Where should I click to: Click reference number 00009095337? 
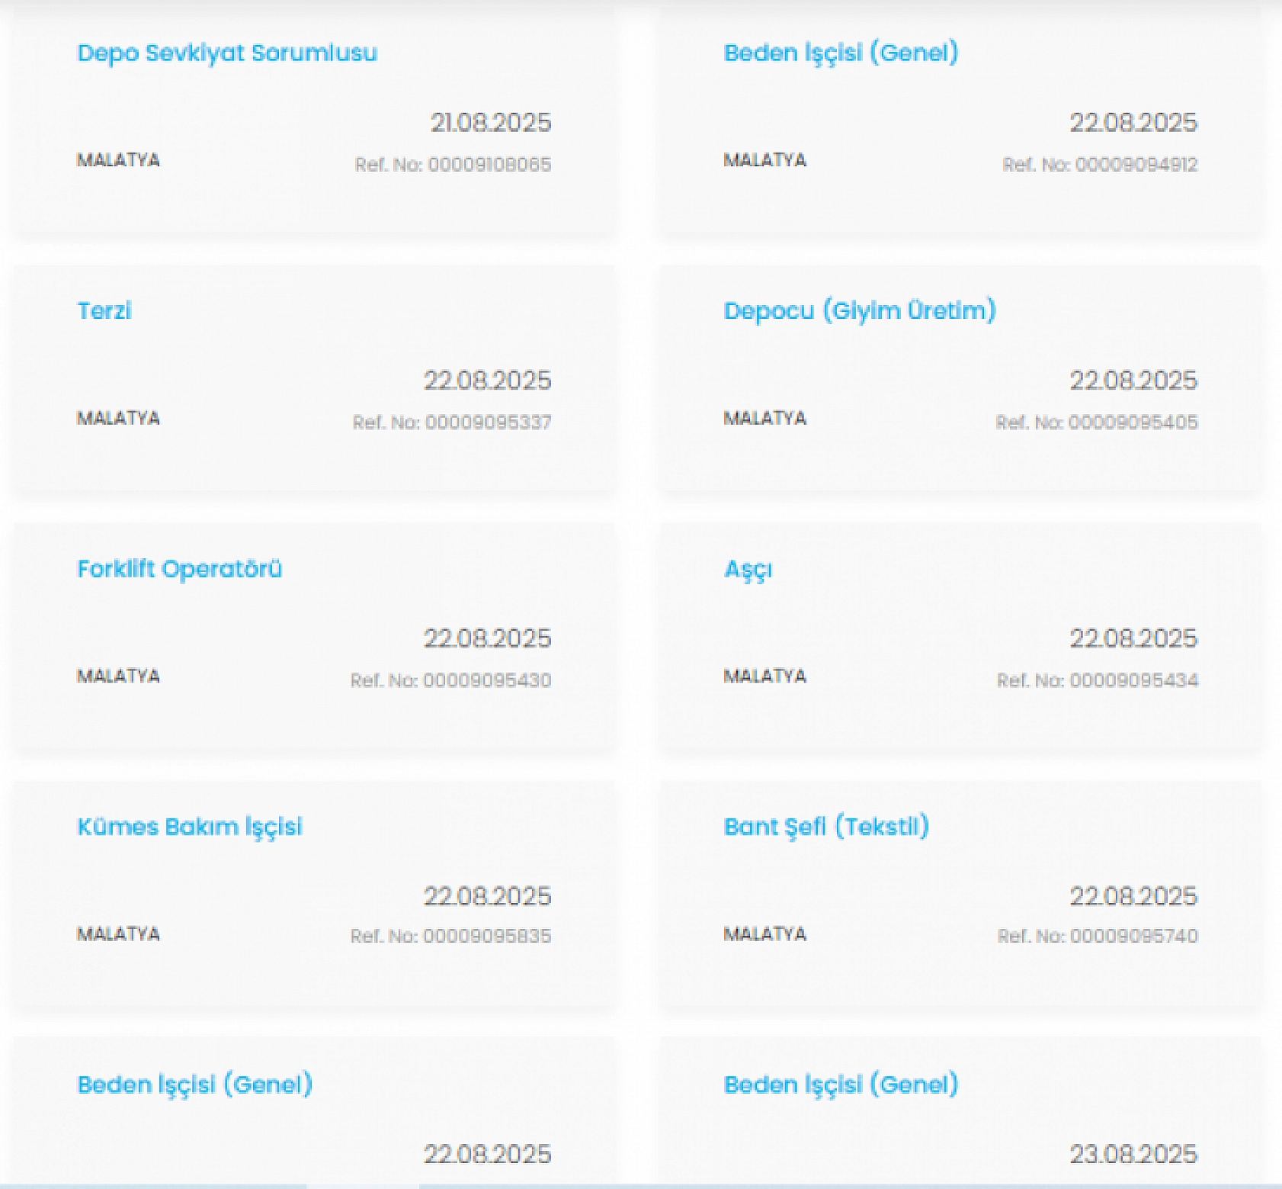(x=451, y=423)
